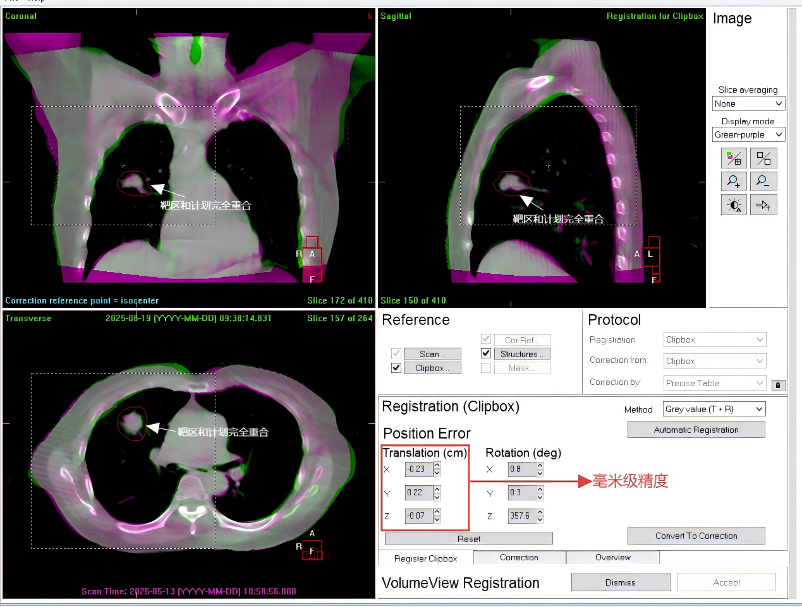
Task: Open the Cor Ref.. button
Action: point(522,339)
